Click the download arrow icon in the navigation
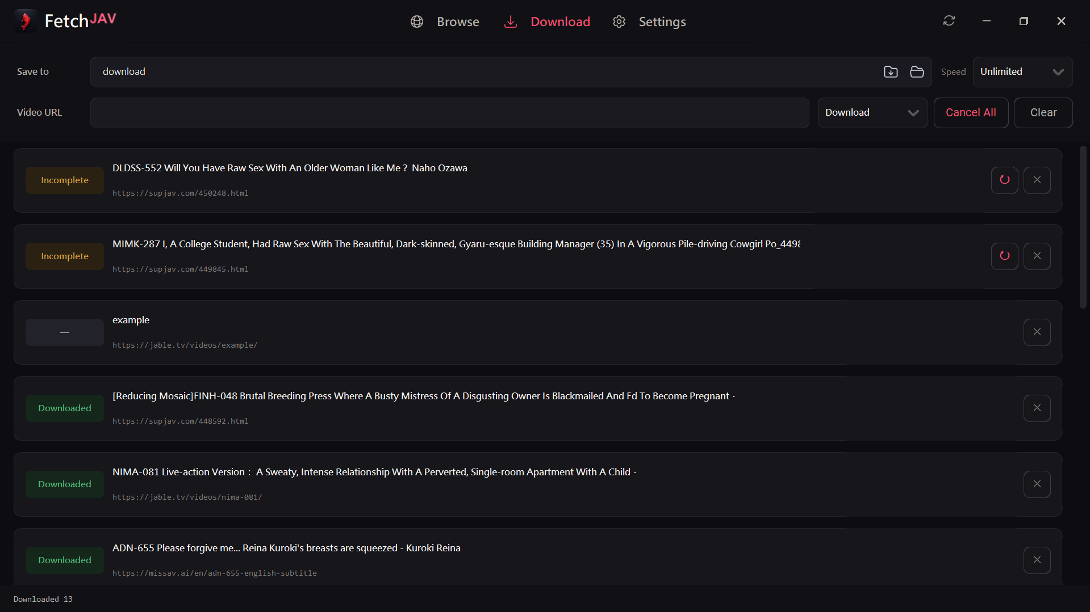Screen dimensions: 1090x612 pos(511,22)
